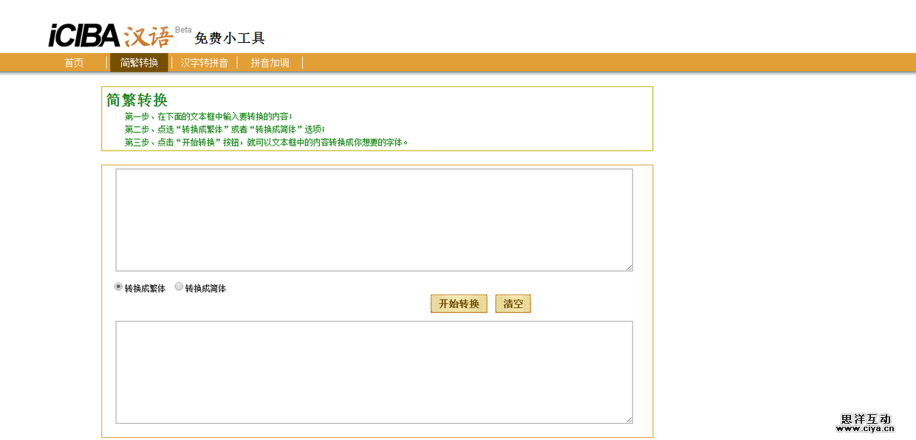Click the upper textarea resize handle
Image resolution: width=916 pixels, height=440 pixels.
point(629,267)
